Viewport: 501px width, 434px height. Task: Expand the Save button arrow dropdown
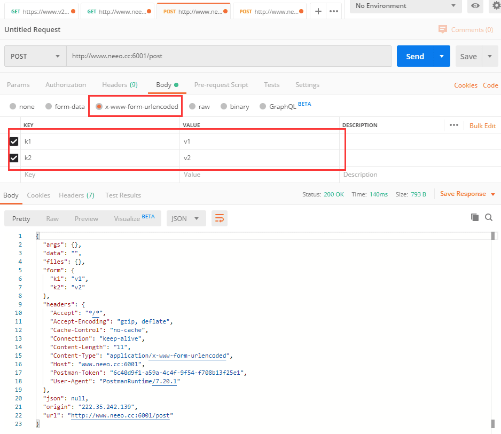coord(489,56)
